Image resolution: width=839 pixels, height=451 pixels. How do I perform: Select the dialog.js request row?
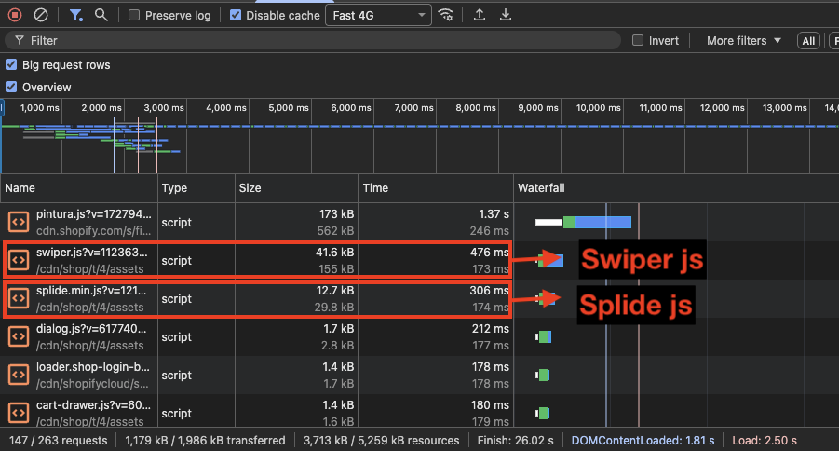point(93,336)
